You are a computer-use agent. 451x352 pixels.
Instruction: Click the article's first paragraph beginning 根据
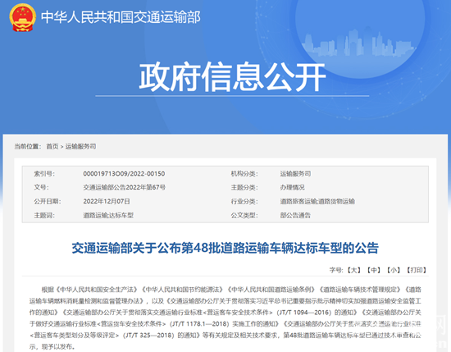click(x=225, y=318)
